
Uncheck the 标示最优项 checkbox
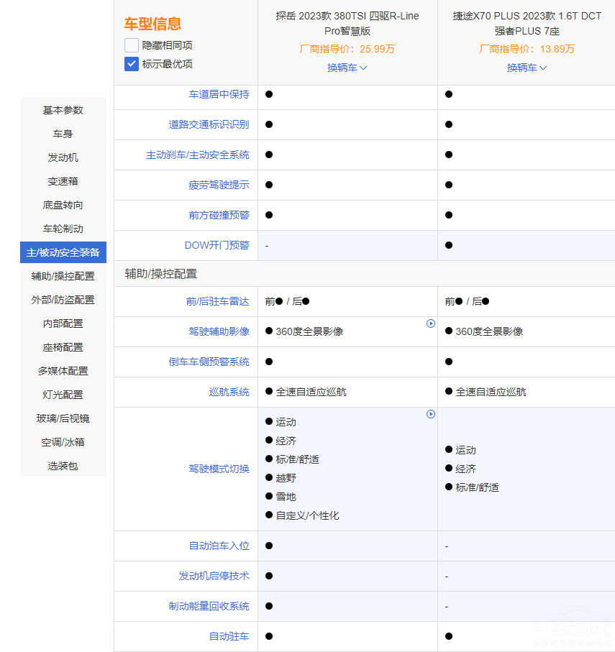click(x=132, y=64)
